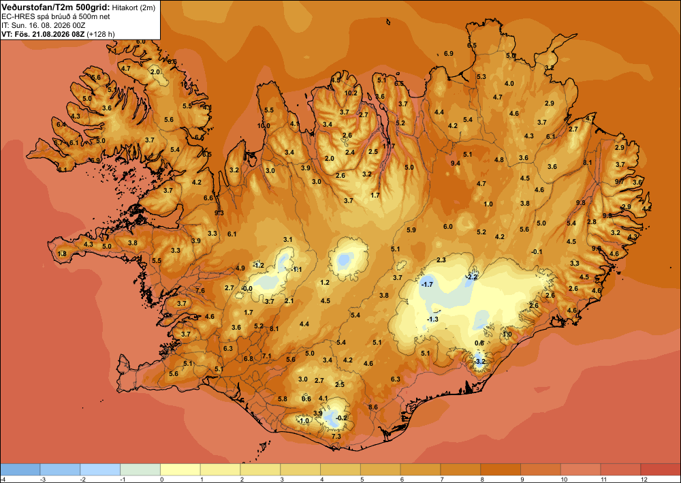This screenshot has height=483, width=681.
Task: Click the temperature value '-0.1' on the map
Action: (x=537, y=252)
